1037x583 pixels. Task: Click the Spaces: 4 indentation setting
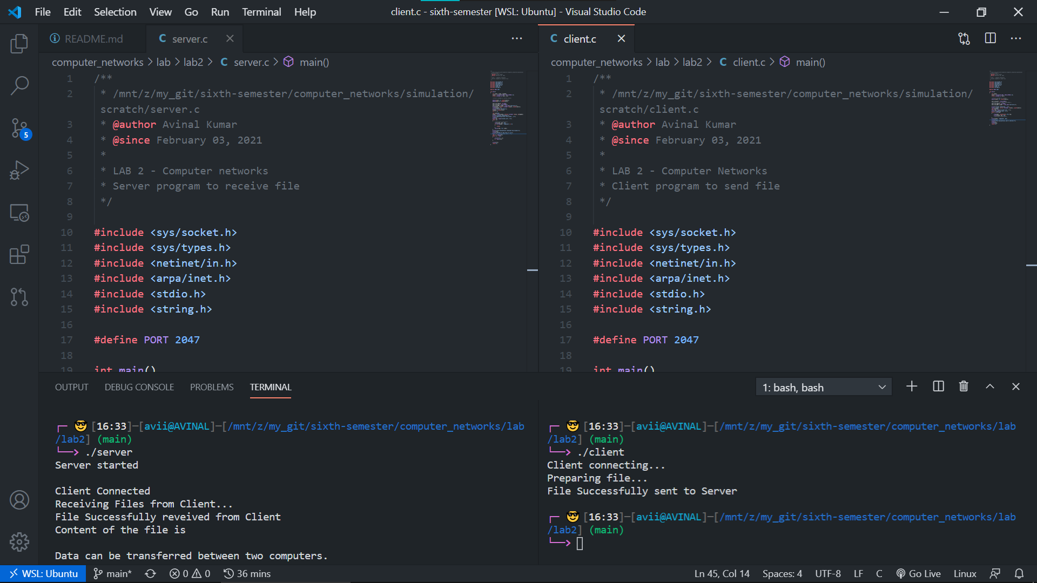pyautogui.click(x=782, y=573)
